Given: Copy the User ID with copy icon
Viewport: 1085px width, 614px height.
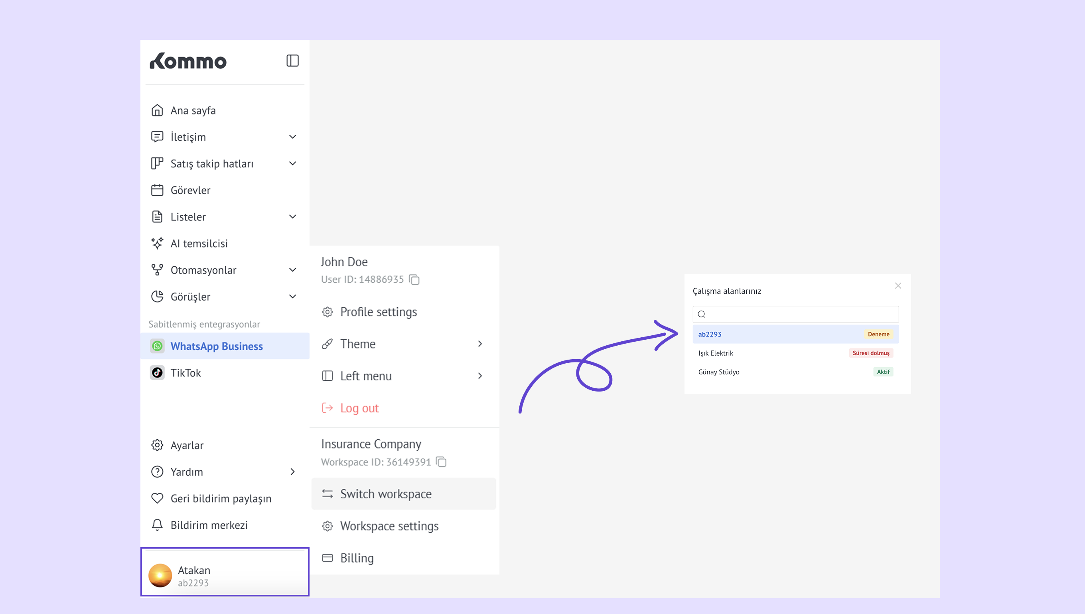Looking at the screenshot, I should (x=414, y=279).
